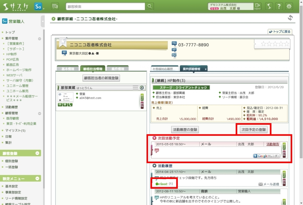Viewport: 303px width, 205px height.
Task: Open 事業部設定 in settings menu
Action: tap(13, 192)
